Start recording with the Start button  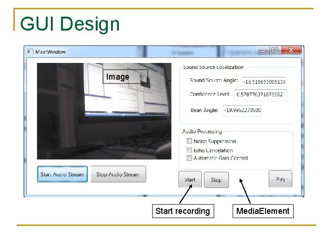click(190, 180)
